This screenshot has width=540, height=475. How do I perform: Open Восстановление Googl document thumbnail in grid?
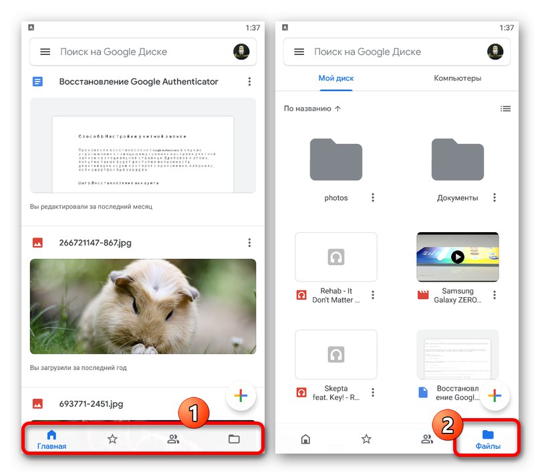coord(457,355)
